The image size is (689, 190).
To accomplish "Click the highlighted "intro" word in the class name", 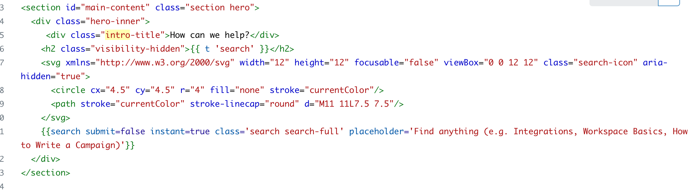I will [117, 35].
